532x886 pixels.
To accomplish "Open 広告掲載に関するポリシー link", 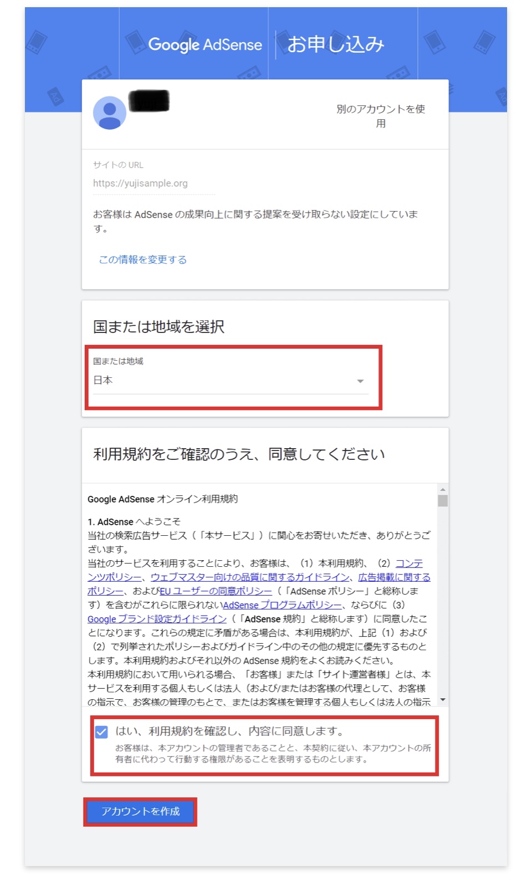I will coord(394,577).
